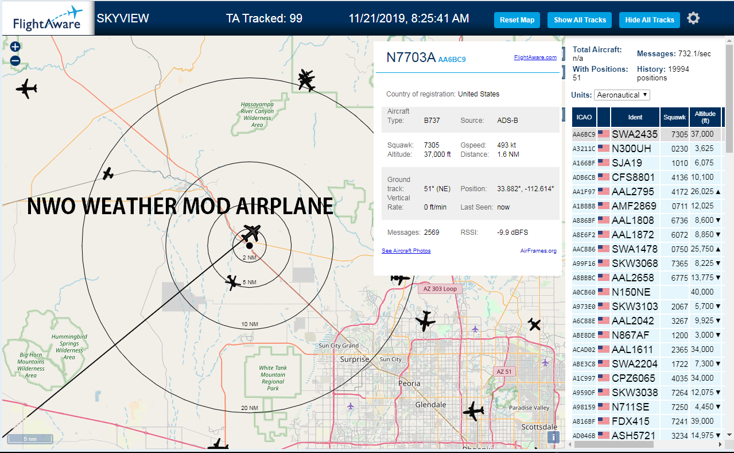This screenshot has width=734, height=453.
Task: Select the SWA2204 aircraft row
Action: tap(647, 364)
